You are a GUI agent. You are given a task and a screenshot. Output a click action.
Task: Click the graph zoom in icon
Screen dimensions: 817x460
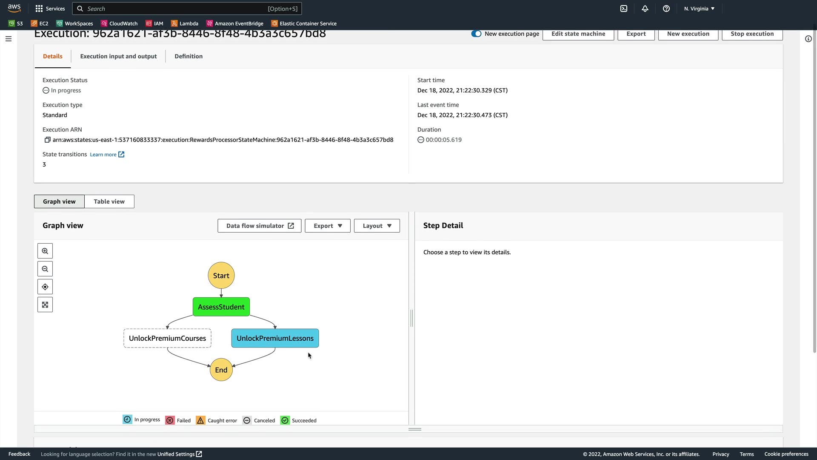45,251
